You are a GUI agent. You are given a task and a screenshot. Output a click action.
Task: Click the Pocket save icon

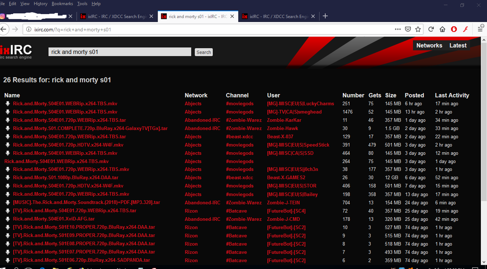tap(408, 29)
